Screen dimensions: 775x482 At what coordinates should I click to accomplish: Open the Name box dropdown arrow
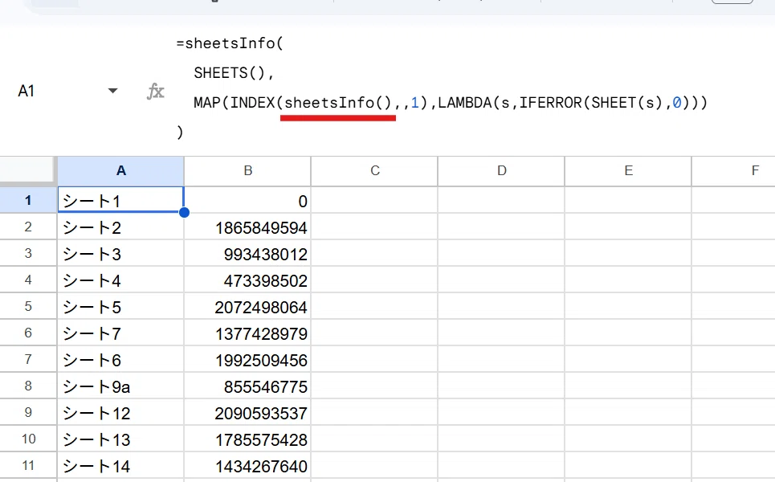point(112,91)
